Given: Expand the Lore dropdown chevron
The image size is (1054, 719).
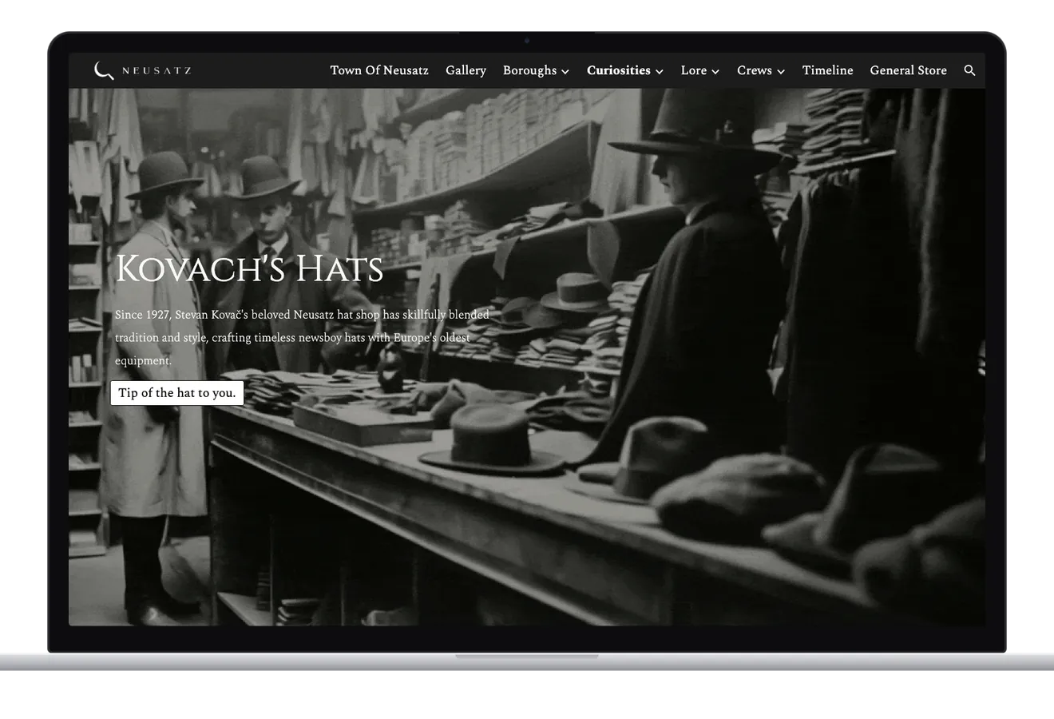Looking at the screenshot, I should coord(715,72).
